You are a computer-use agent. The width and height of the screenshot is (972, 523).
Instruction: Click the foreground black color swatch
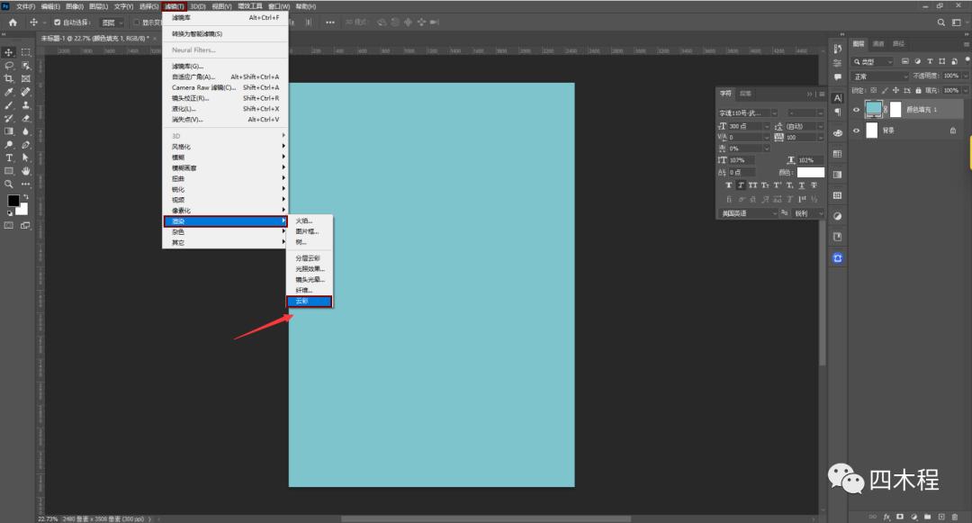(x=13, y=201)
